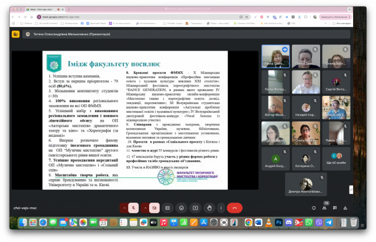The image size is (376, 242).
Task: Click the present screen icon
Action: coord(194,207)
